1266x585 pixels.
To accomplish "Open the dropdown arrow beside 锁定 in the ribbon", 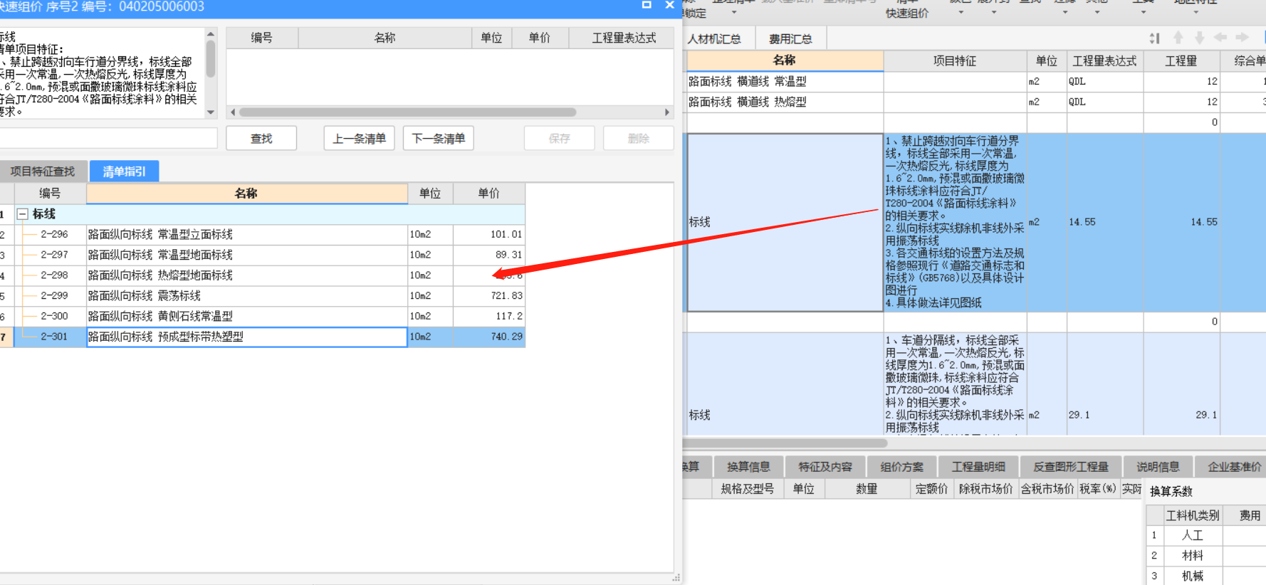I will point(734,13).
